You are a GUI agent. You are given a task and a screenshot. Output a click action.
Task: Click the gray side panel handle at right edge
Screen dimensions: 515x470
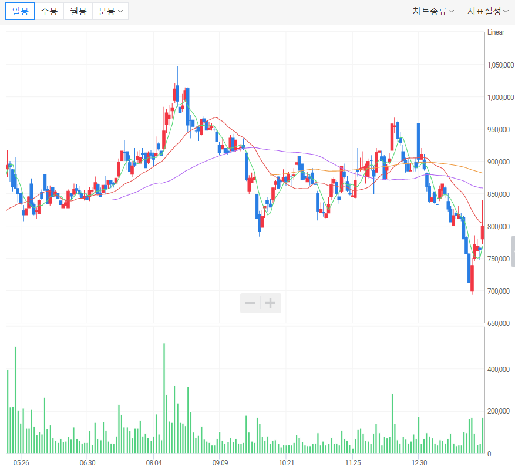[513, 251]
